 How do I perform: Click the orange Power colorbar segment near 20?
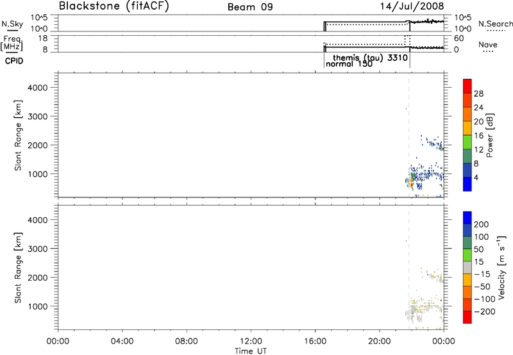pos(467,114)
